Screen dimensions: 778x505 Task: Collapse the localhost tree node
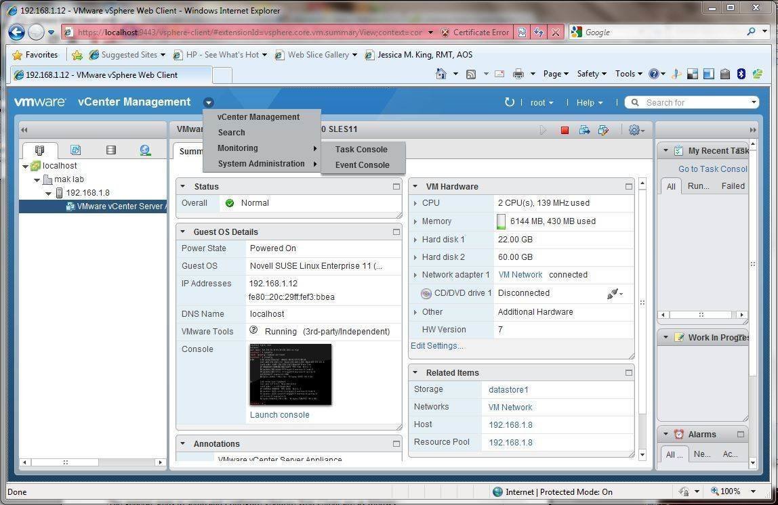coord(25,167)
